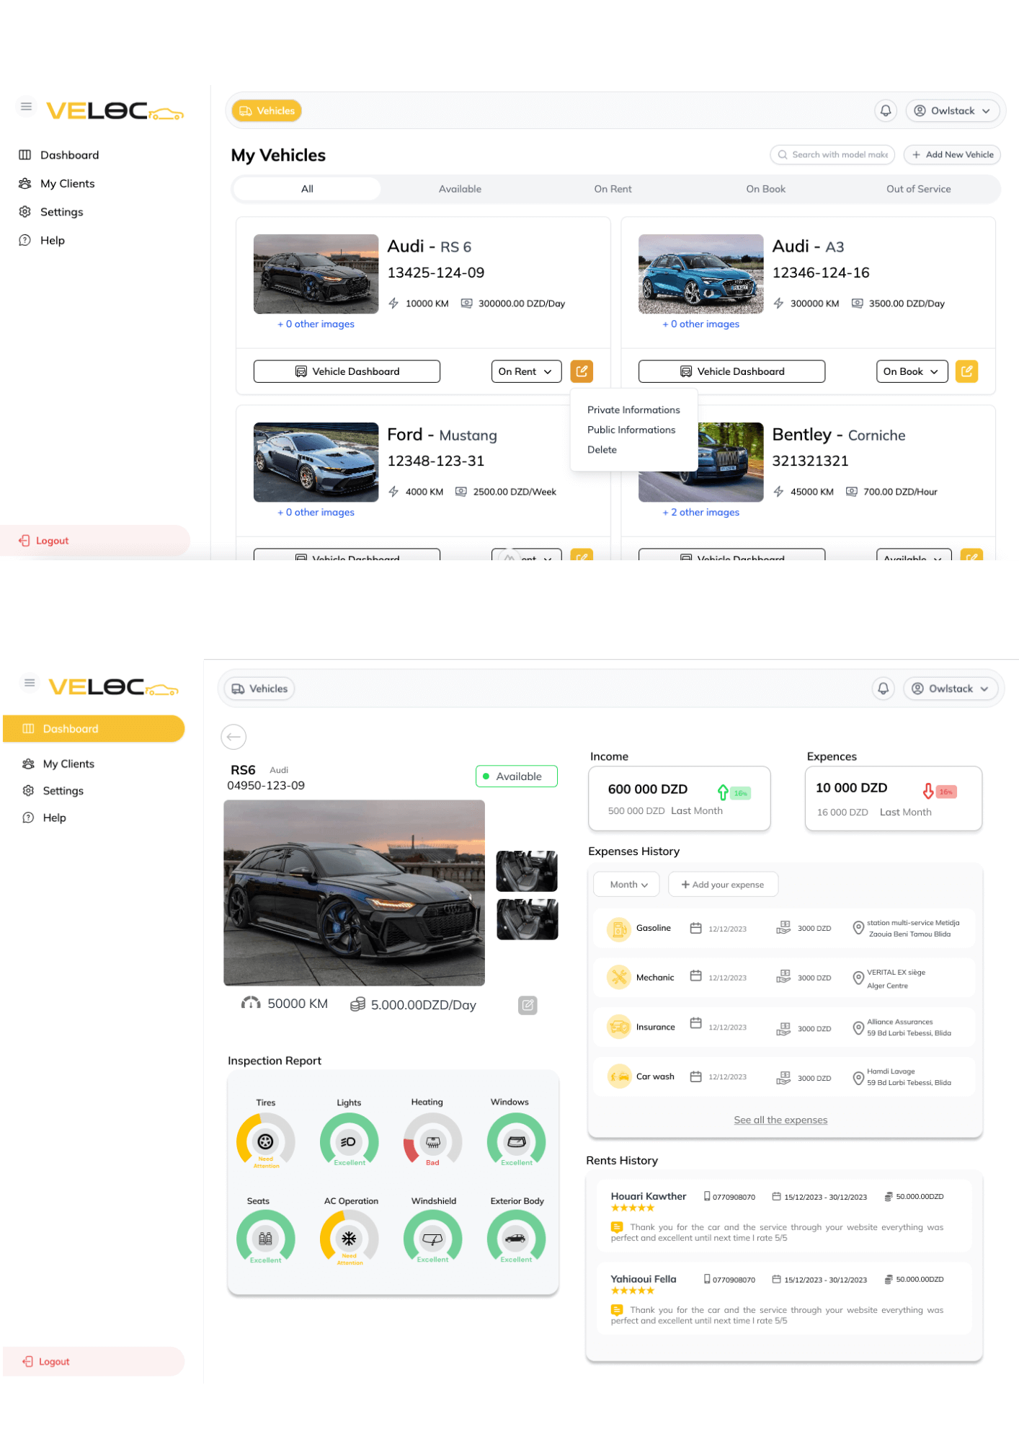This screenshot has height=1442, width=1019.
Task: Click back arrow on vehicle details page
Action: (x=233, y=736)
